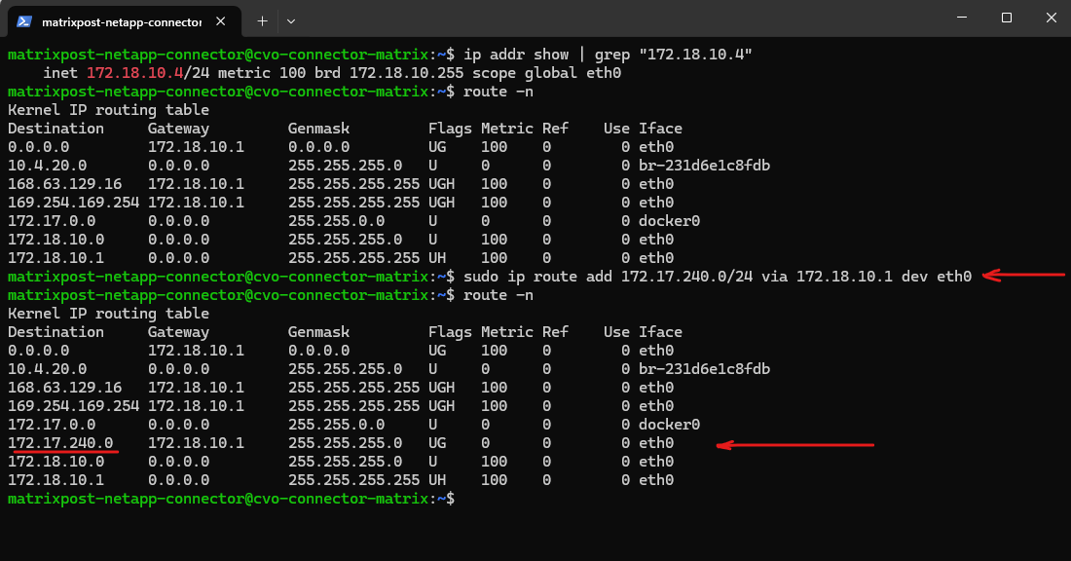Image resolution: width=1071 pixels, height=561 pixels.
Task: Click the underlined 172.17.240.0 destination entry
Action: [x=60, y=443]
